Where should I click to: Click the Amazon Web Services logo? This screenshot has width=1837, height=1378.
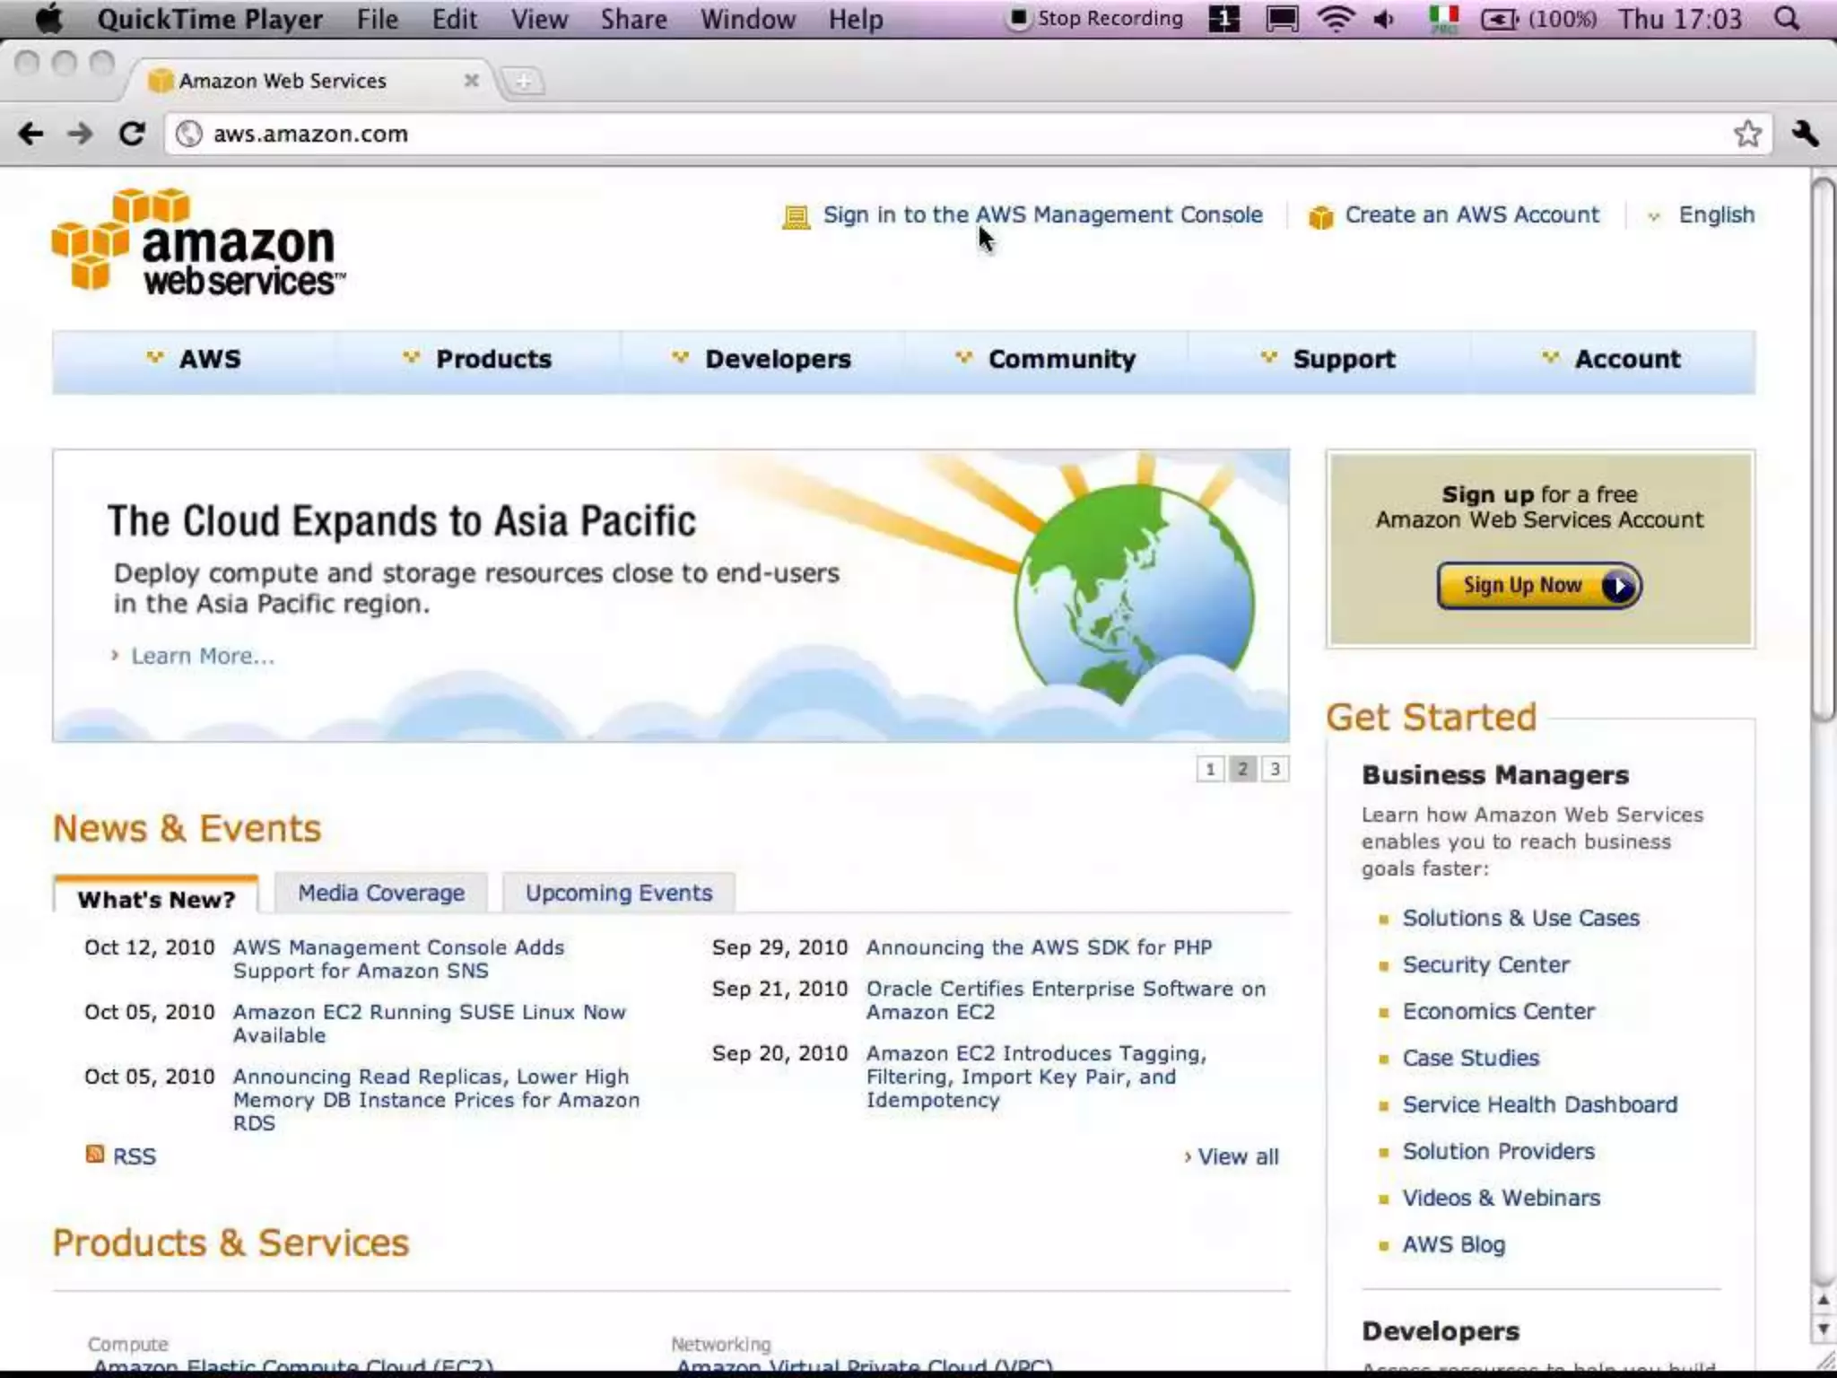pos(199,242)
